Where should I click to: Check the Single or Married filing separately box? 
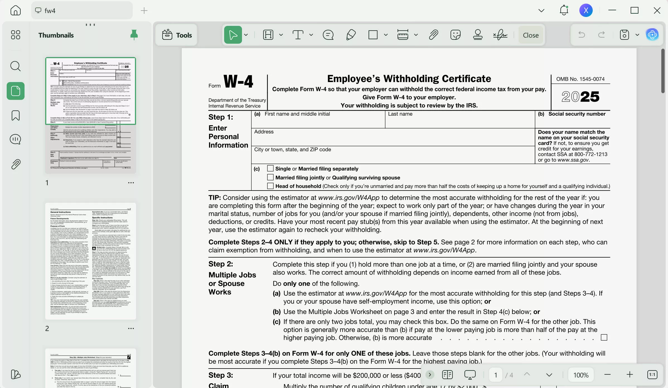click(270, 168)
